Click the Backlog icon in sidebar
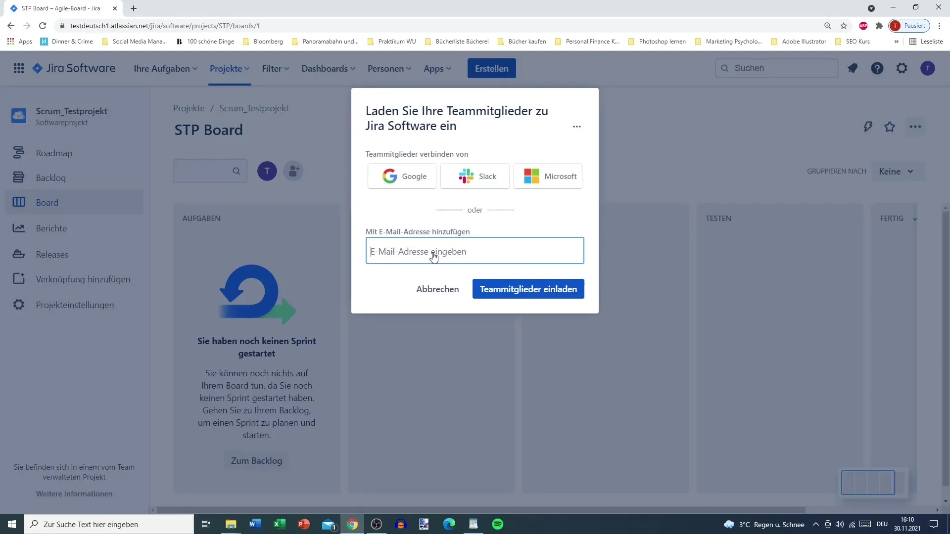This screenshot has height=534, width=950. pyautogui.click(x=18, y=178)
